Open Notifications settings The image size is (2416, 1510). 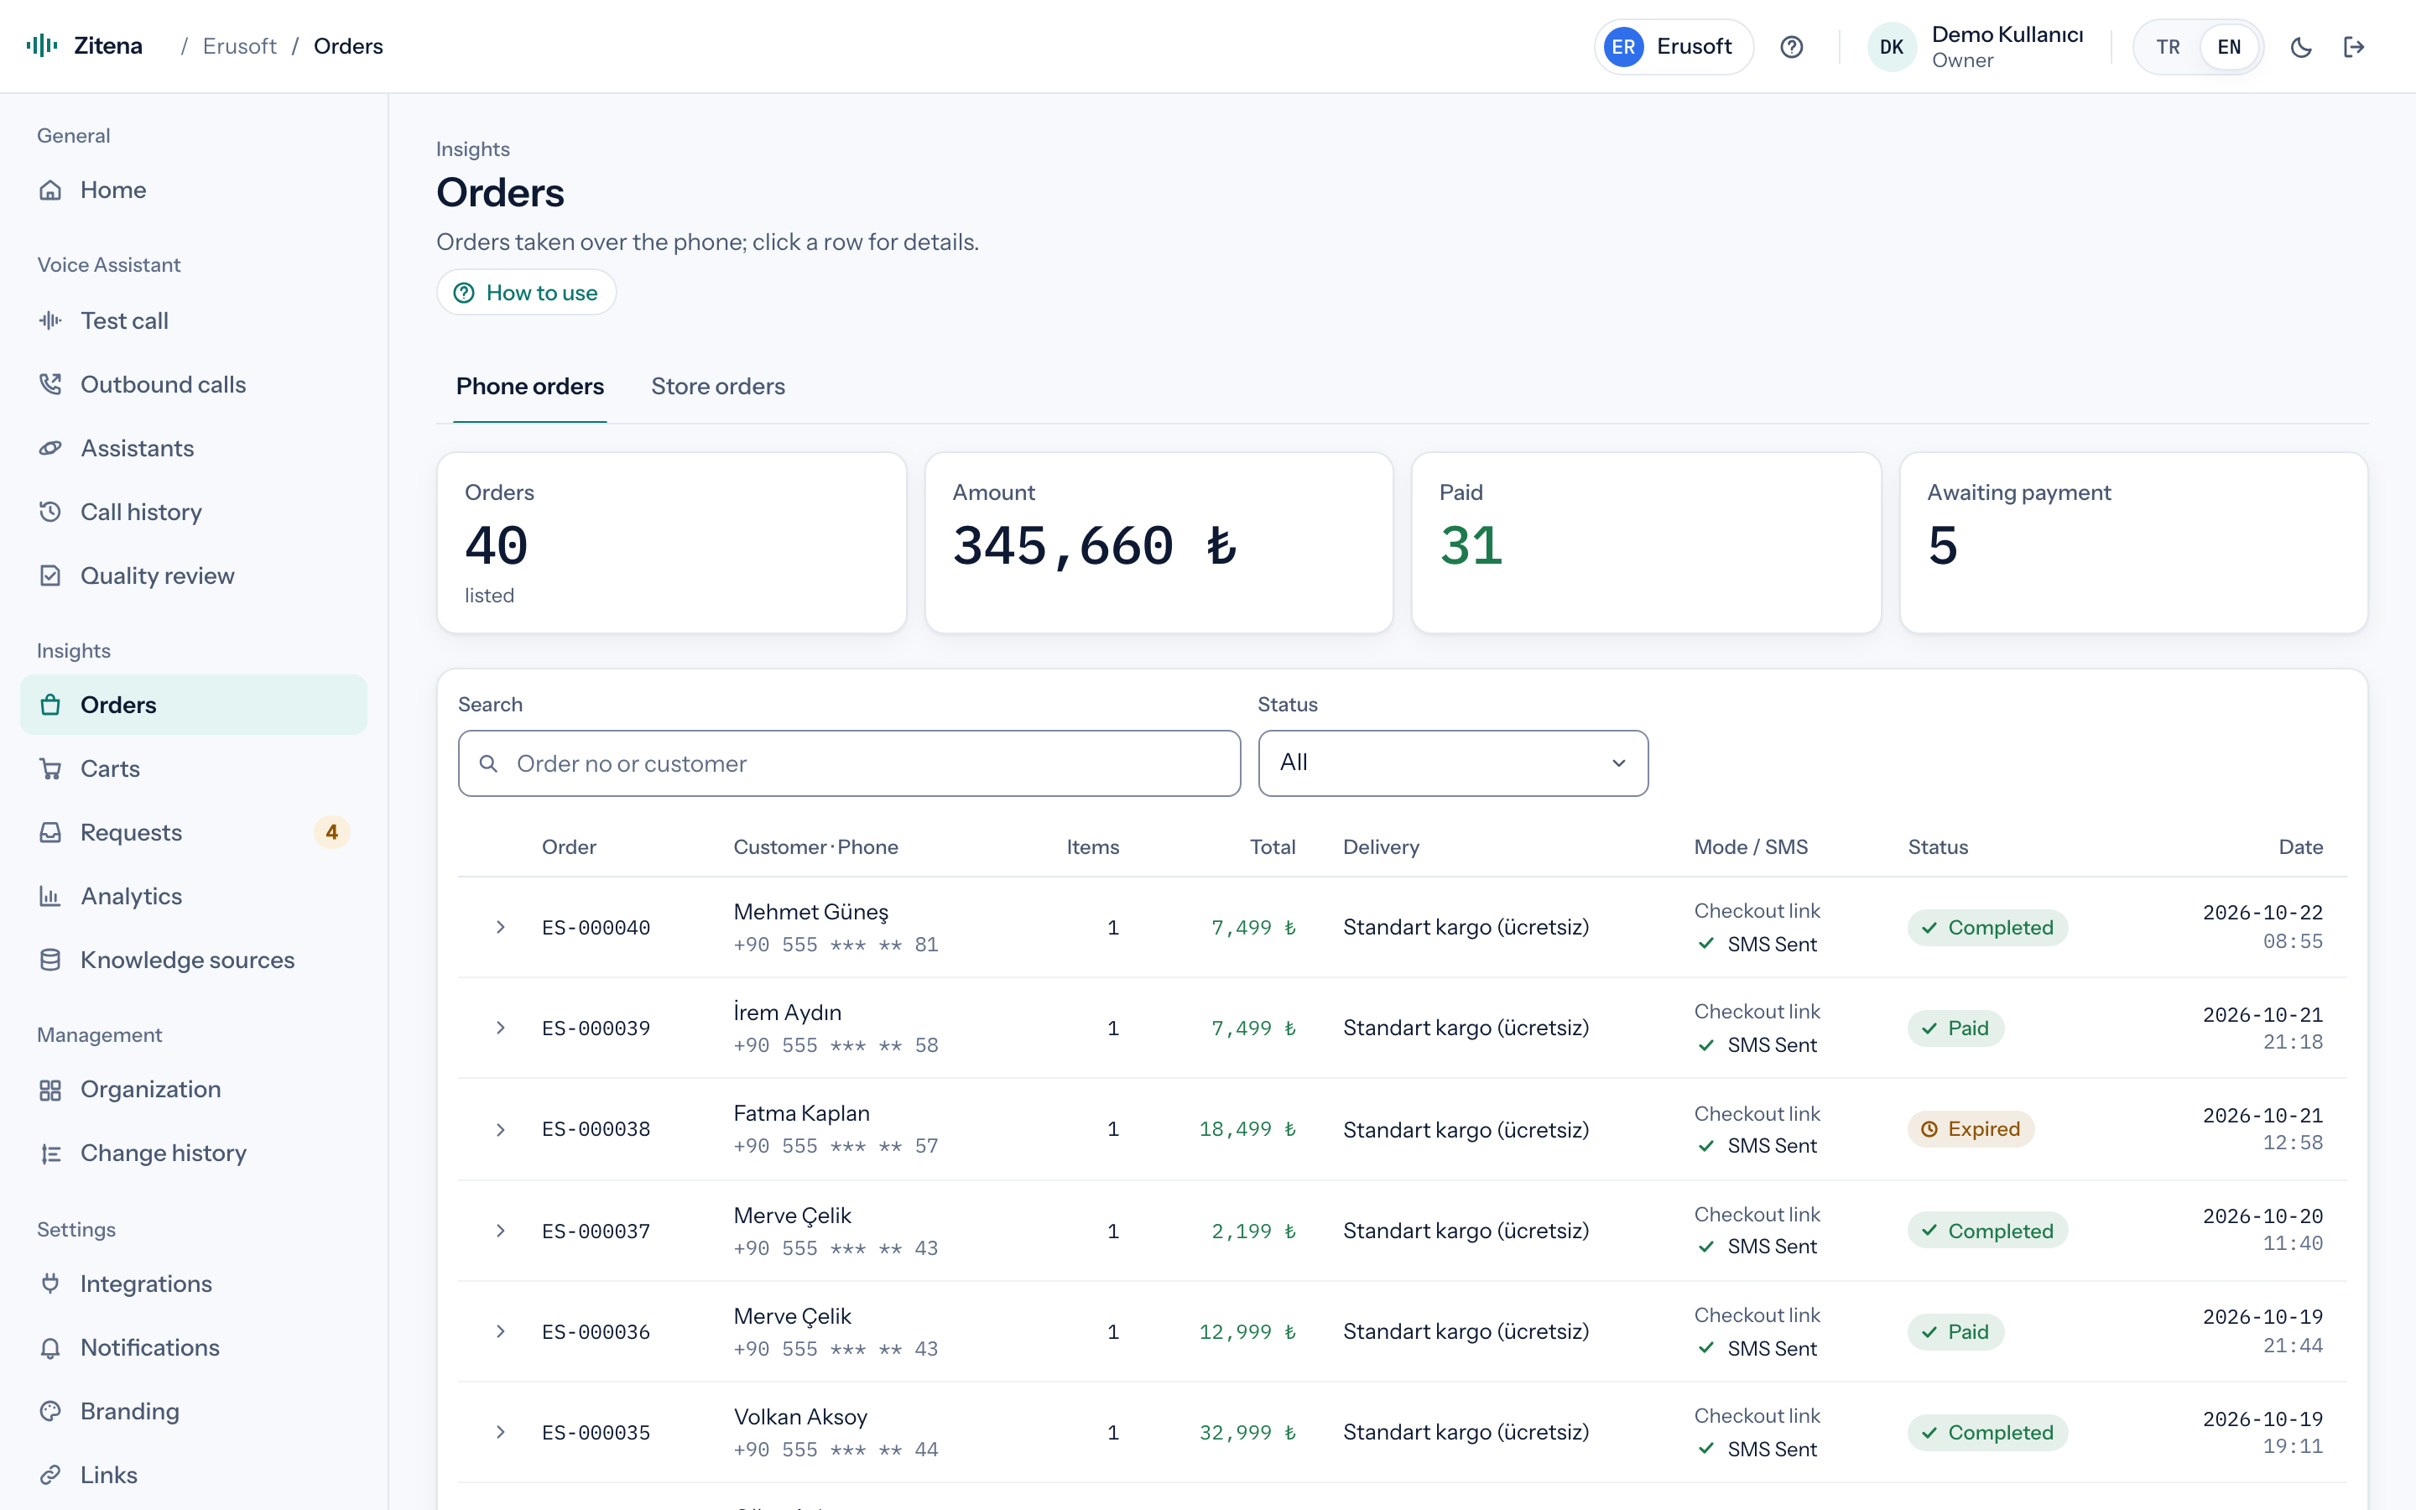194,1348
